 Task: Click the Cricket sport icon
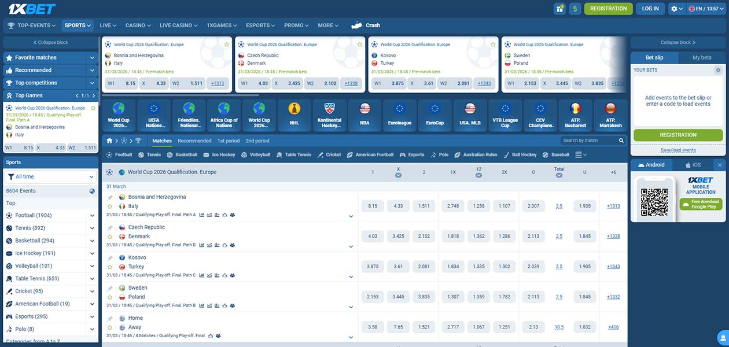320,154
